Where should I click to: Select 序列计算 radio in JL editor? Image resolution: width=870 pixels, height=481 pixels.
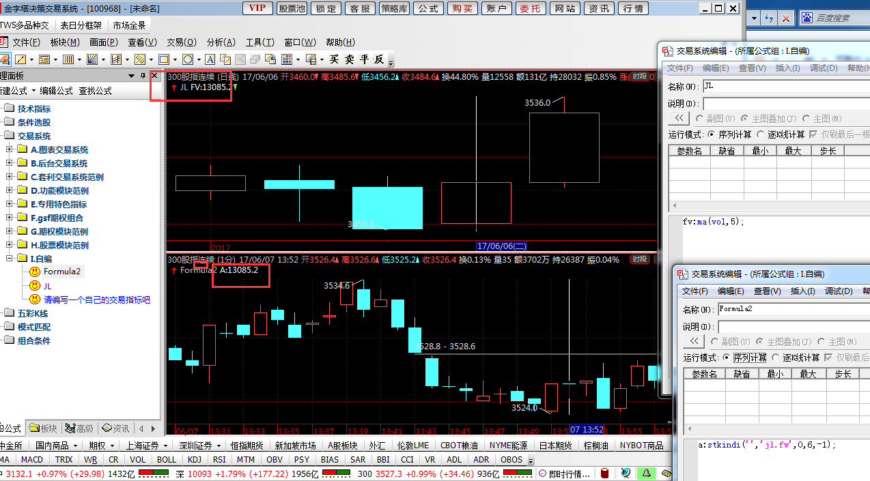click(712, 134)
